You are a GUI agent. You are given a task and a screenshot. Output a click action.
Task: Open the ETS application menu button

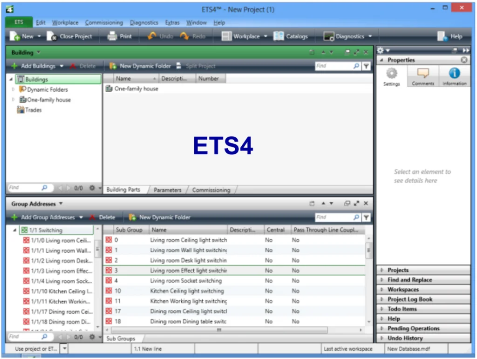point(19,22)
